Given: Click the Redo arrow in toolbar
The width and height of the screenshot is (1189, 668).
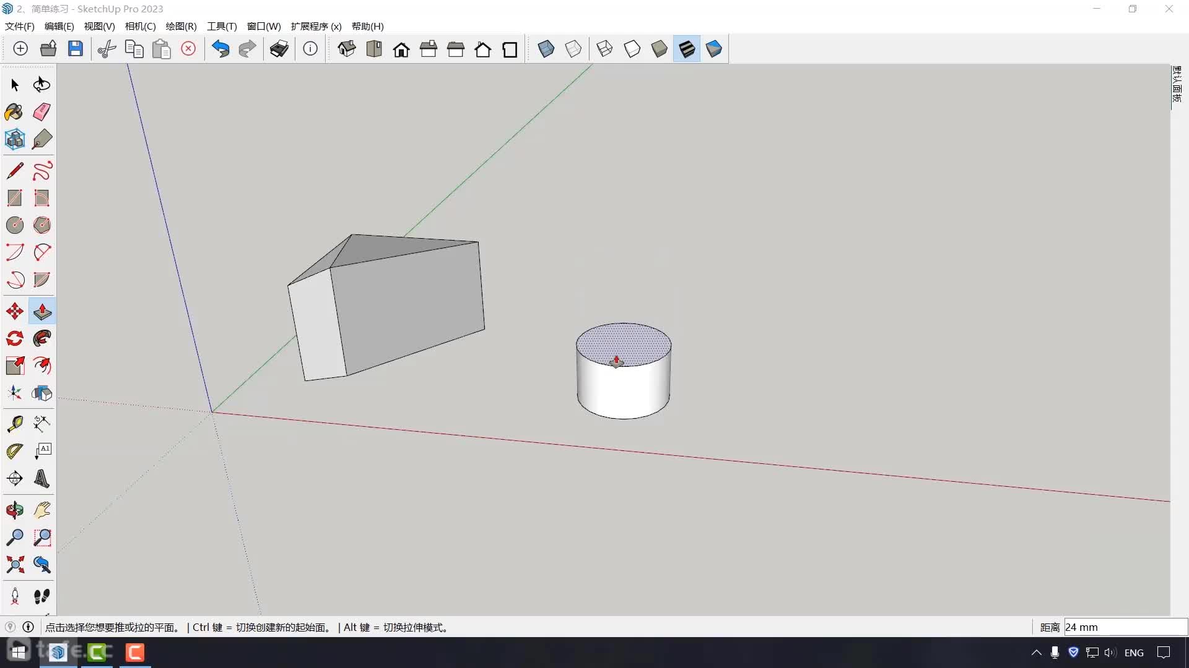Looking at the screenshot, I should tap(248, 49).
